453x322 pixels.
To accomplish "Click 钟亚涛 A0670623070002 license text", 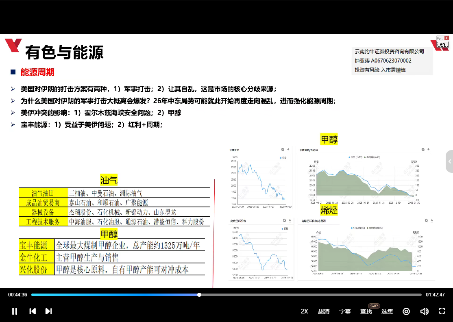I will tap(383, 61).
